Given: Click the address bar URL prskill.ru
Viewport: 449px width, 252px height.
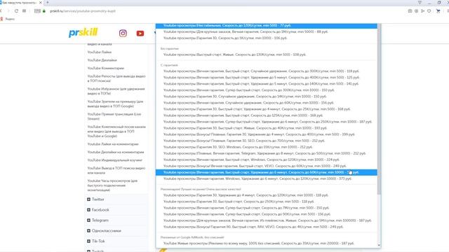Looking at the screenshot, I should coord(83,11).
